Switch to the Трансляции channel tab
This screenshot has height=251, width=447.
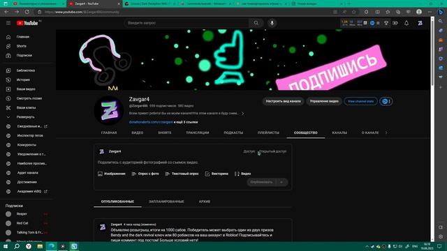[x=198, y=133]
